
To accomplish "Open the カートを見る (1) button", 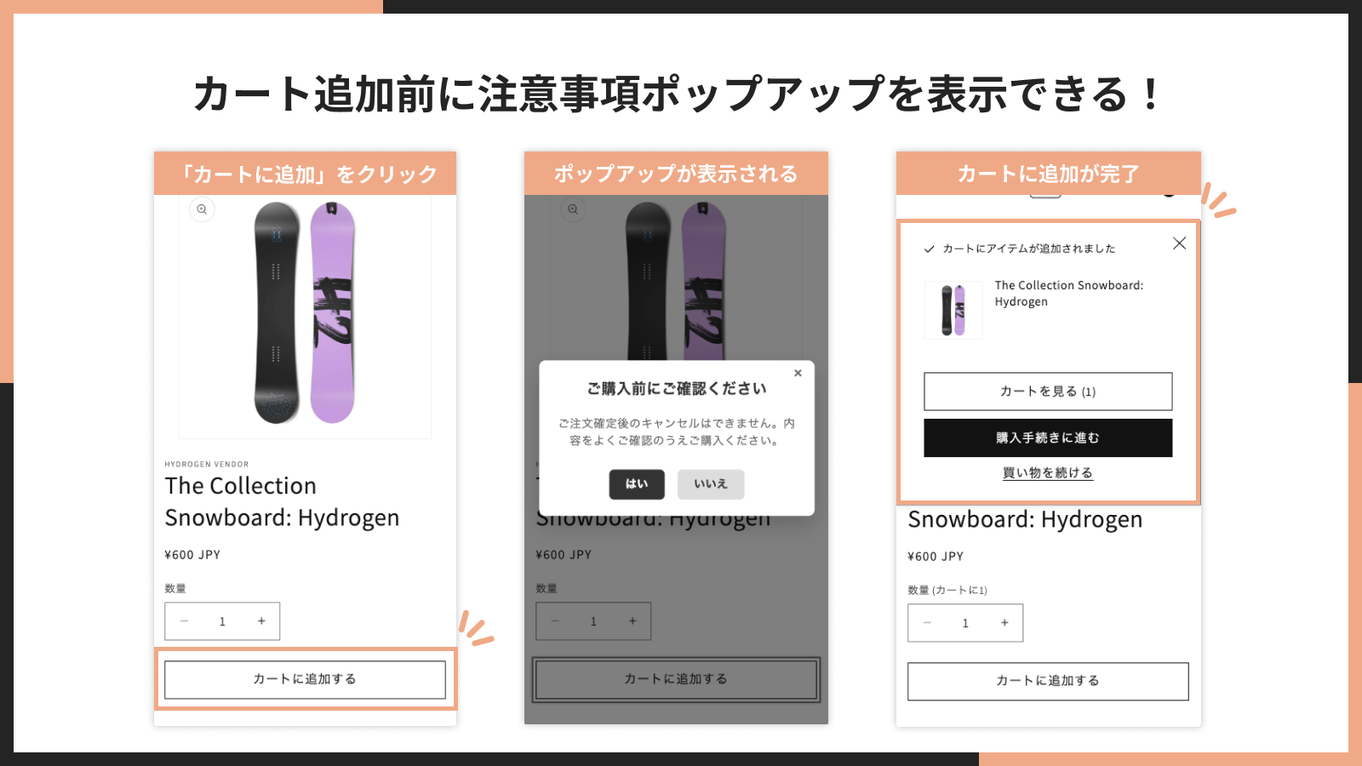I will click(1048, 392).
